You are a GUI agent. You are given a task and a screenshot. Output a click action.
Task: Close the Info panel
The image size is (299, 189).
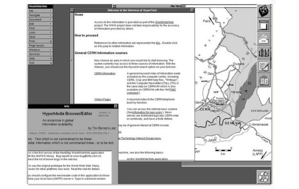tap(116, 106)
